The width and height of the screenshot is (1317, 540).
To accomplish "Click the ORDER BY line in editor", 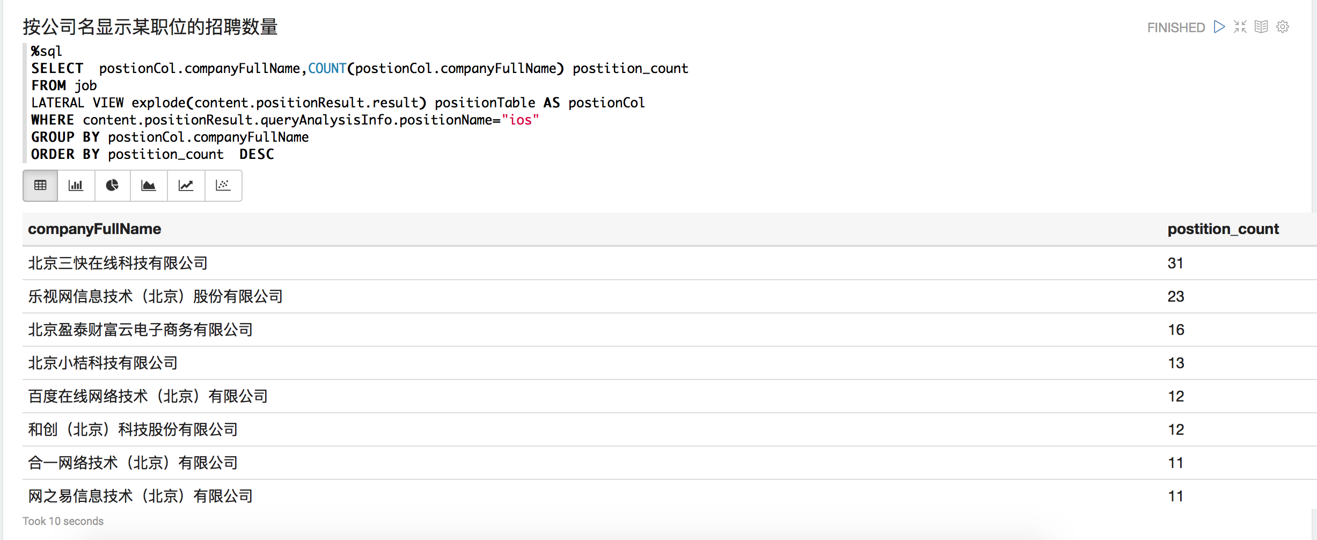I will point(152,154).
